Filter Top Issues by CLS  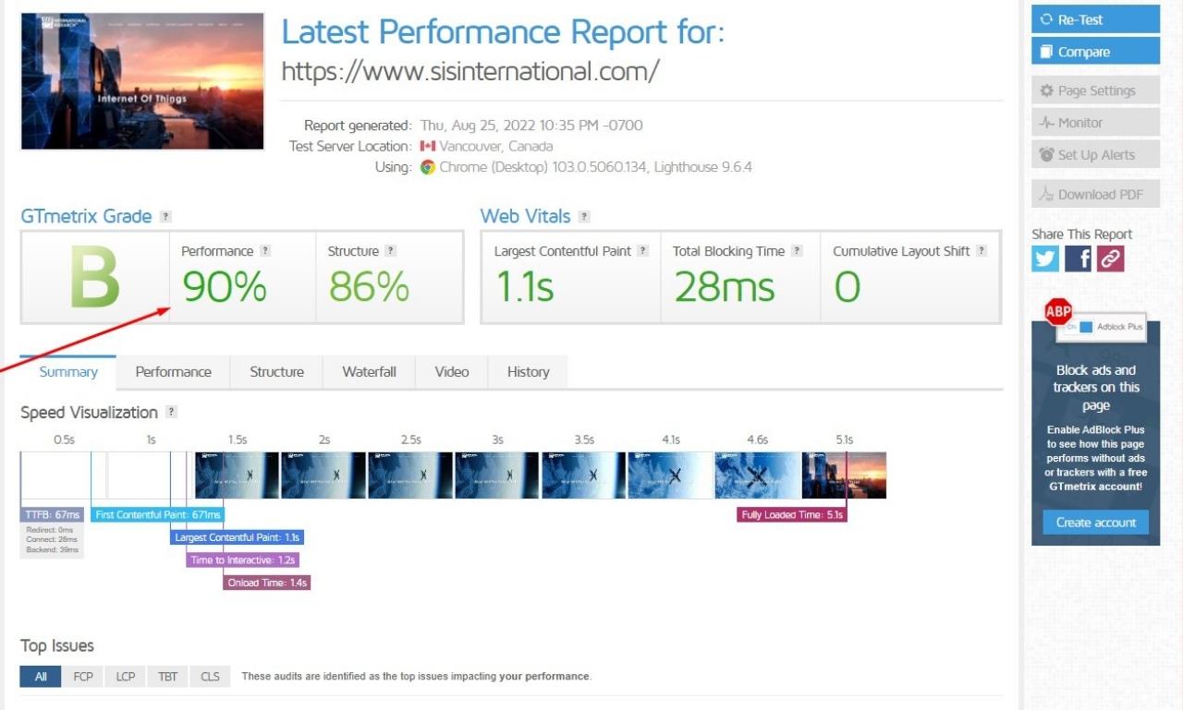coord(210,676)
